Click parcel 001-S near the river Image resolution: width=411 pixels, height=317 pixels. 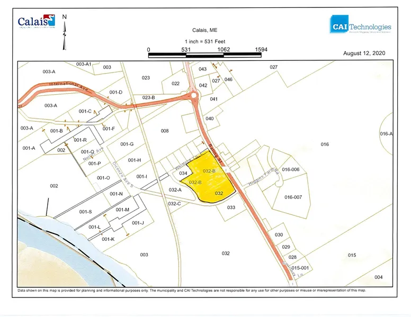86,212
